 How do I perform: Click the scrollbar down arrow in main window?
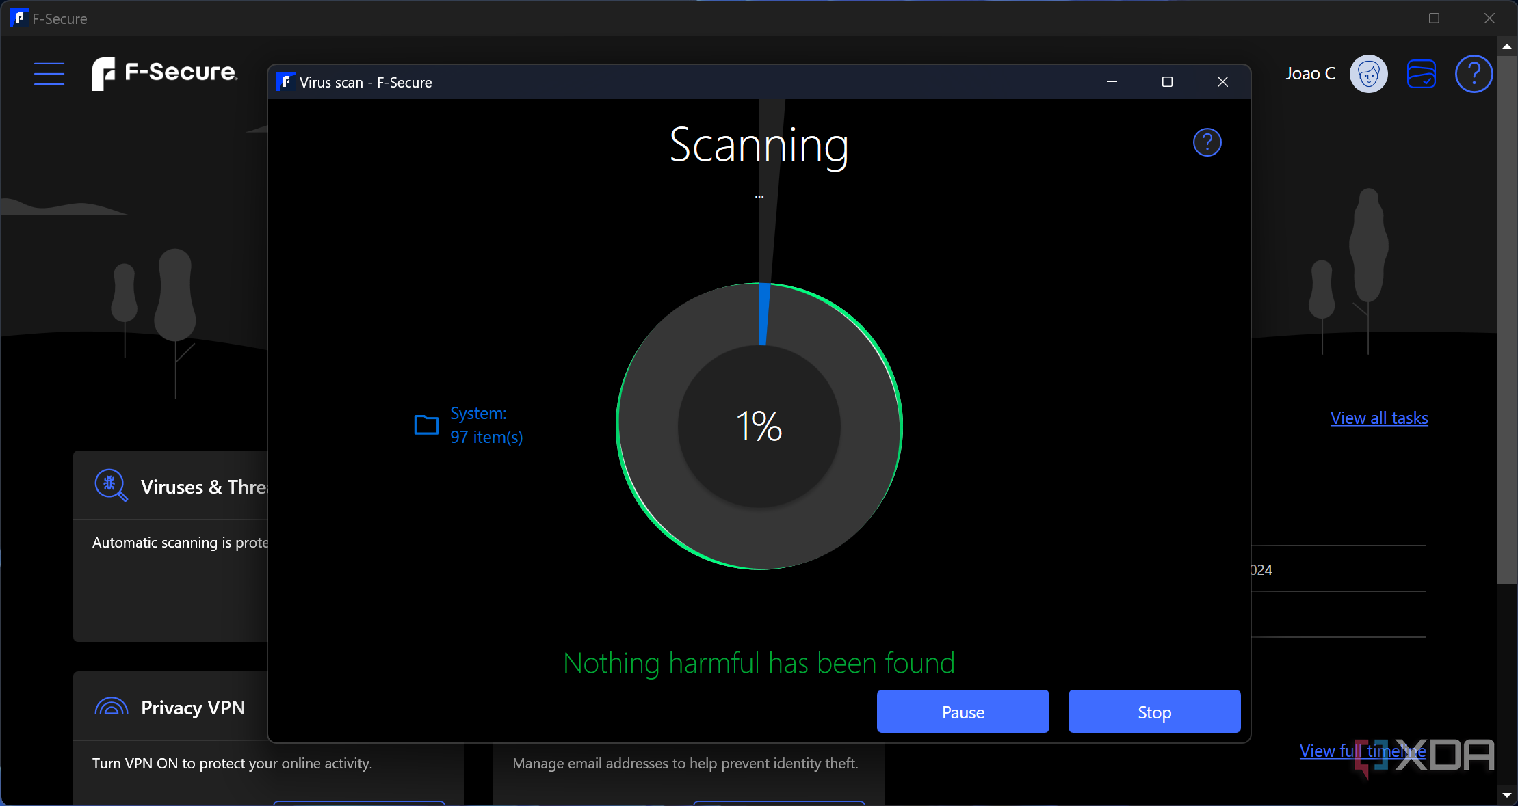click(1506, 795)
